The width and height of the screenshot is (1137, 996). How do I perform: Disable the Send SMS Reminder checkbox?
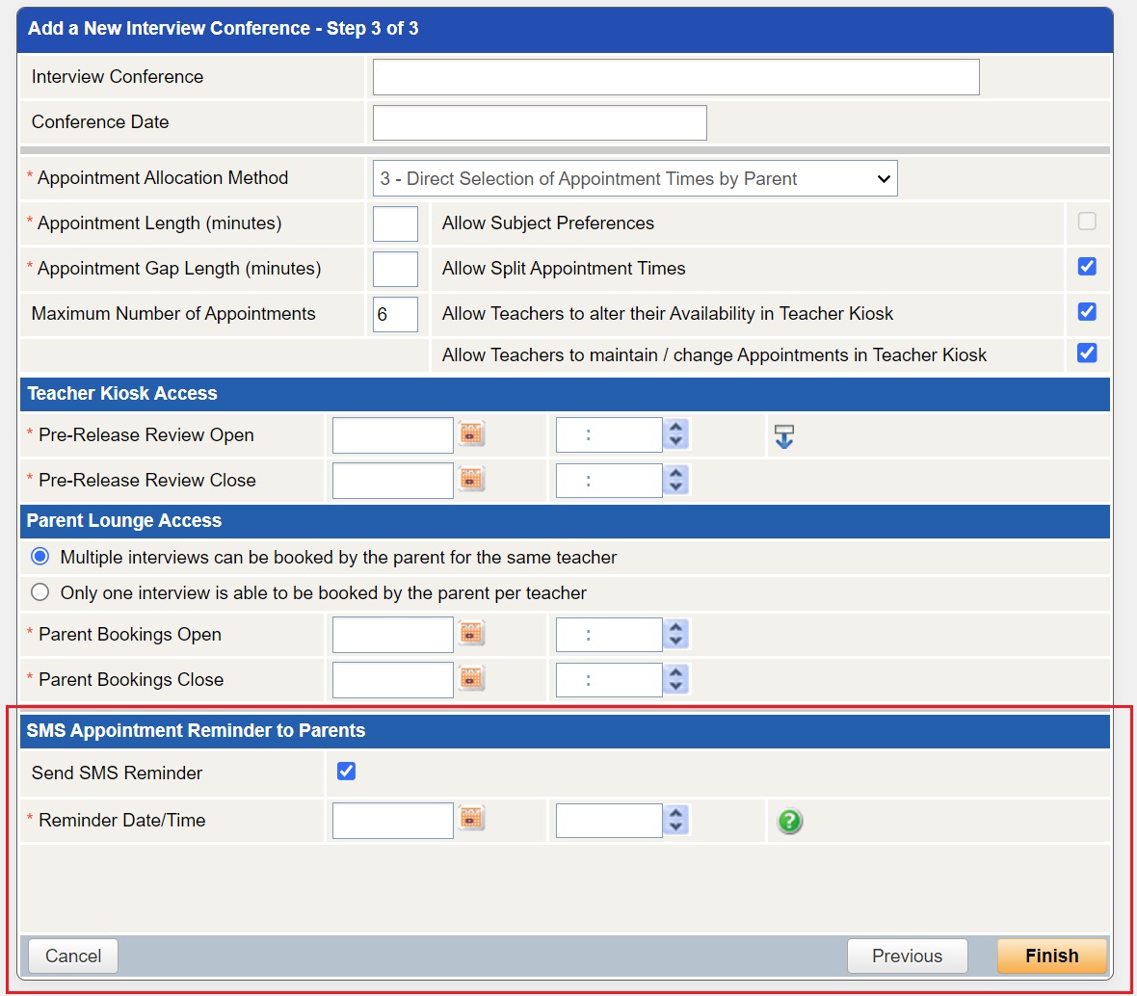347,772
